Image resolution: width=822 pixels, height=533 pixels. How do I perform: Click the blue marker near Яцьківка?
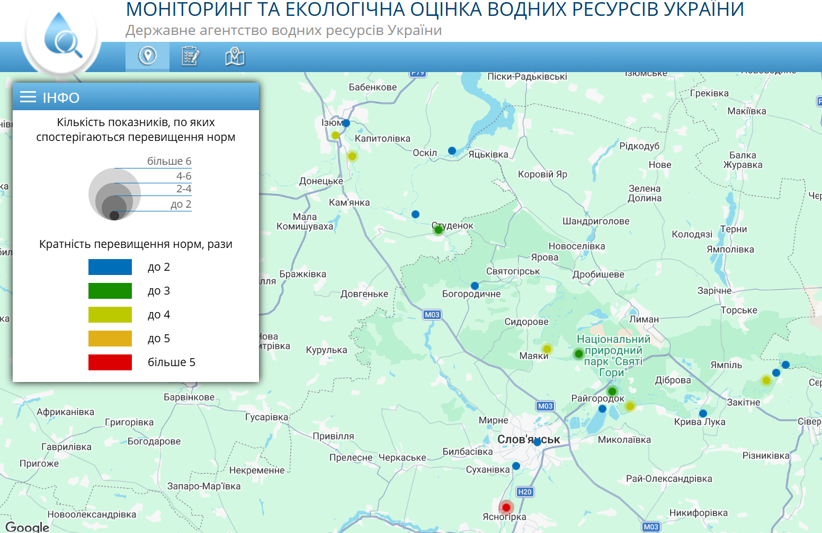pos(452,150)
